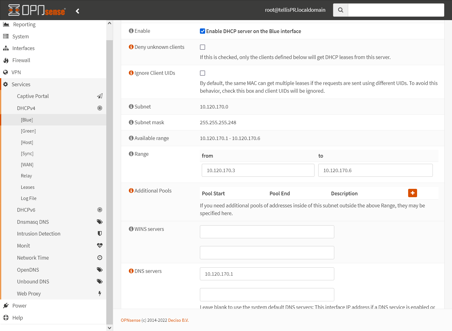Image resolution: width=452 pixels, height=331 pixels.
Task: Click the Monit heartbeat icon
Action: coord(99,246)
